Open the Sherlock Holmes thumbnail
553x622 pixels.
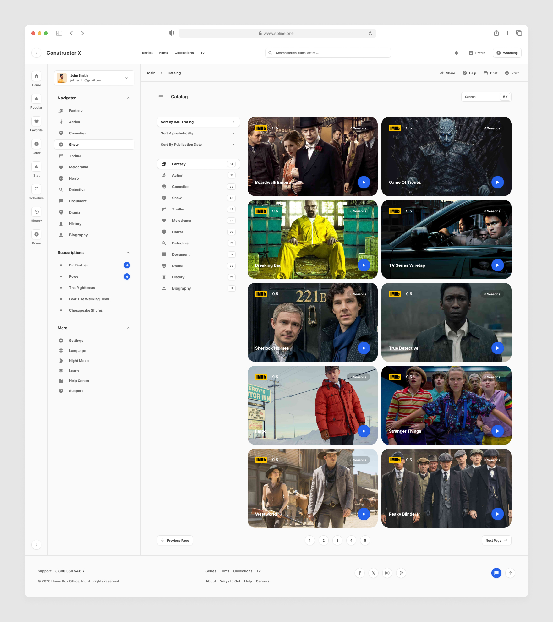313,322
